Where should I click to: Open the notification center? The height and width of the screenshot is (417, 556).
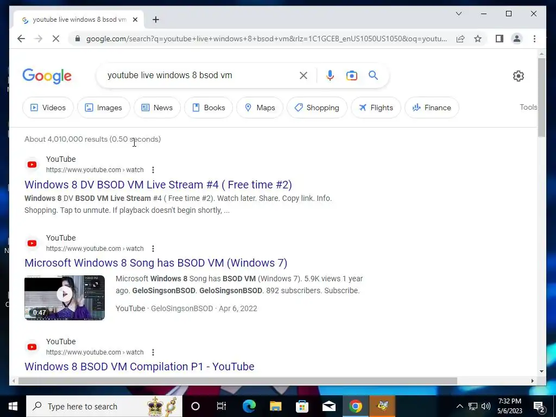tap(539, 406)
